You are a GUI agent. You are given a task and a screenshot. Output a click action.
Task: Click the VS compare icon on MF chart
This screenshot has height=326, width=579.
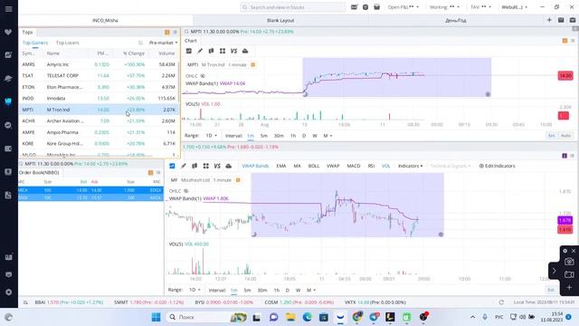point(217,166)
